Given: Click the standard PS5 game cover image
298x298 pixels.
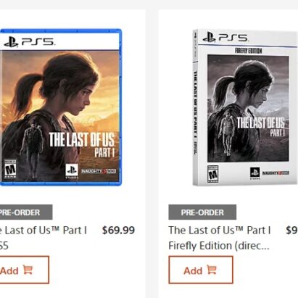Looking at the screenshot, I should [60, 107].
